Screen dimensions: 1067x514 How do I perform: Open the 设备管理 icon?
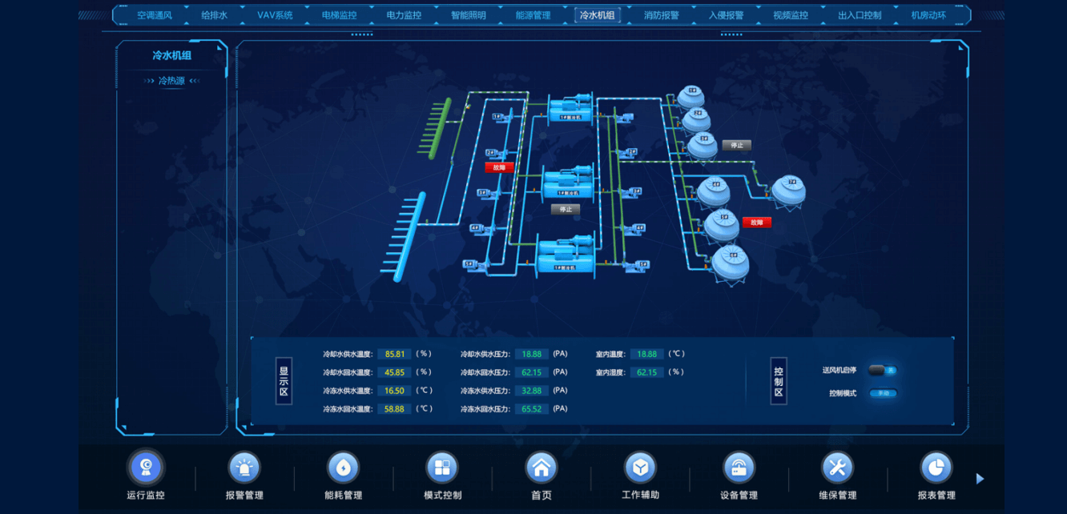click(x=739, y=467)
